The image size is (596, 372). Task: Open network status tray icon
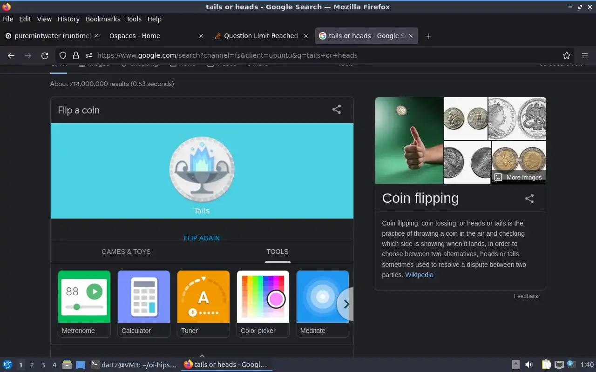(559, 365)
